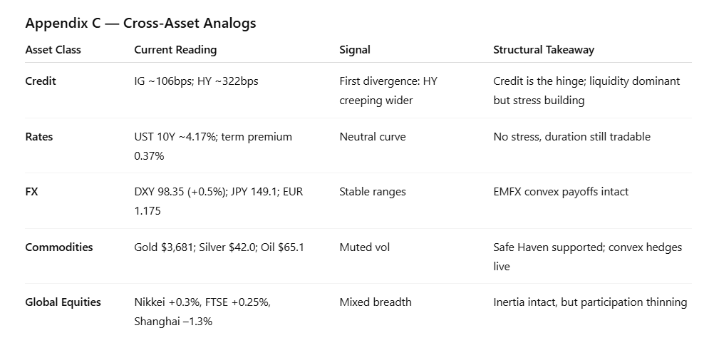
Task: Click the Signal column header
Action: [x=355, y=50]
